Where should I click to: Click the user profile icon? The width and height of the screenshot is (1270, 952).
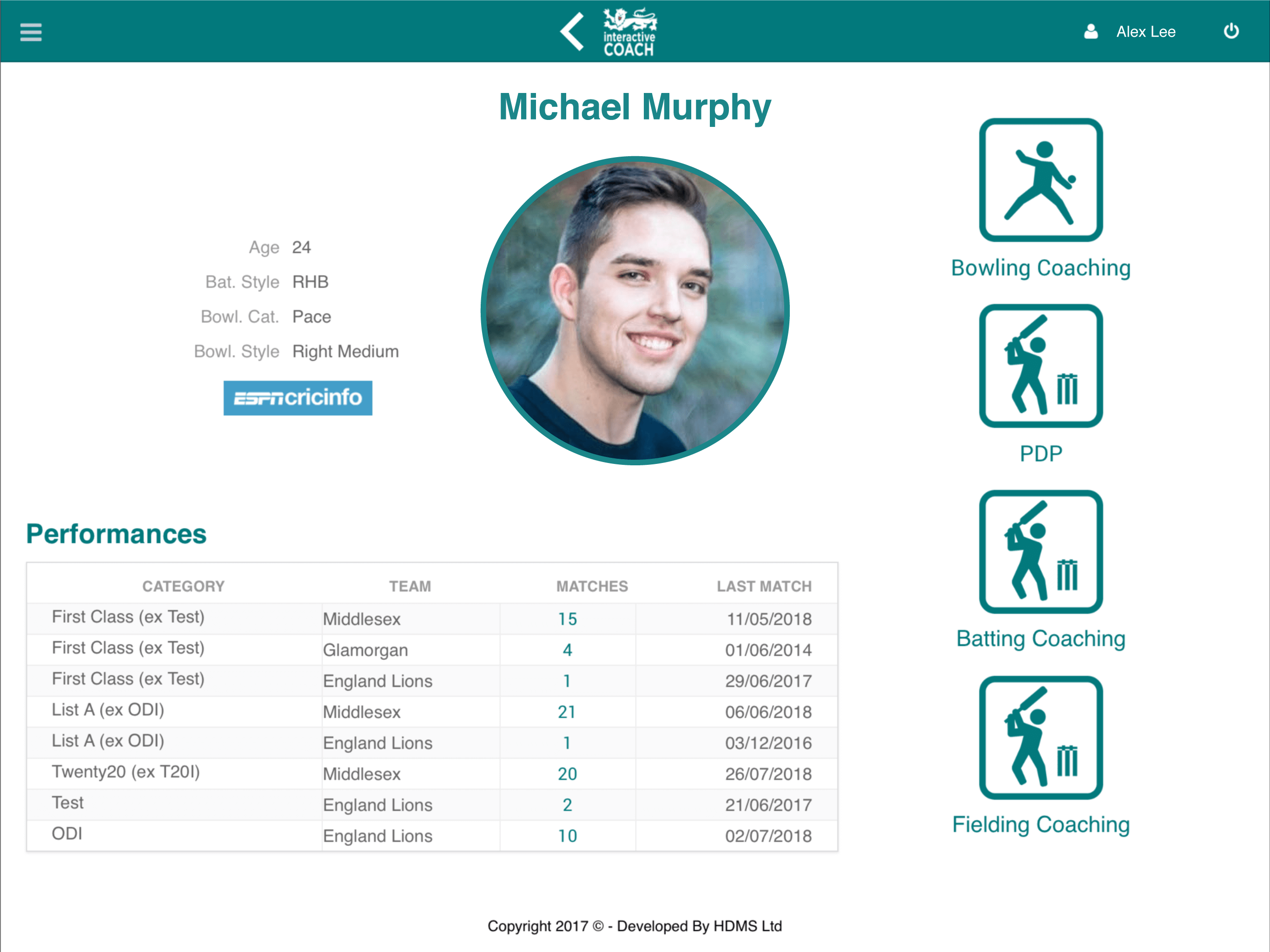[x=1090, y=32]
